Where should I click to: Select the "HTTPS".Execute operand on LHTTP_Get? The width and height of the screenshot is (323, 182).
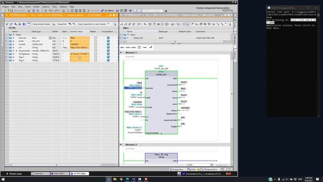coord(133,88)
